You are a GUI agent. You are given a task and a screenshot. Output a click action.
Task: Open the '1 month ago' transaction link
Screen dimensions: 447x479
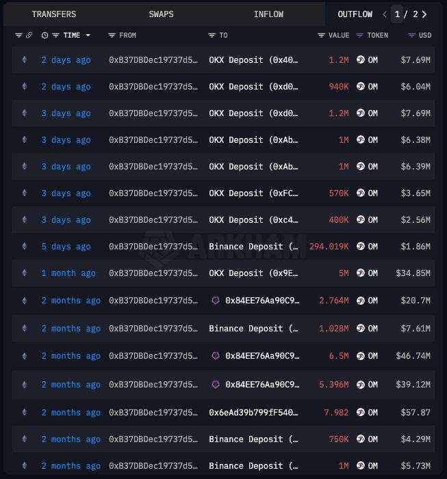pos(68,273)
